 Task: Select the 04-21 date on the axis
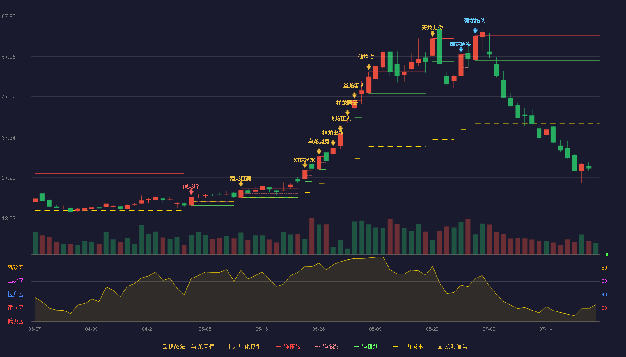[148, 329]
